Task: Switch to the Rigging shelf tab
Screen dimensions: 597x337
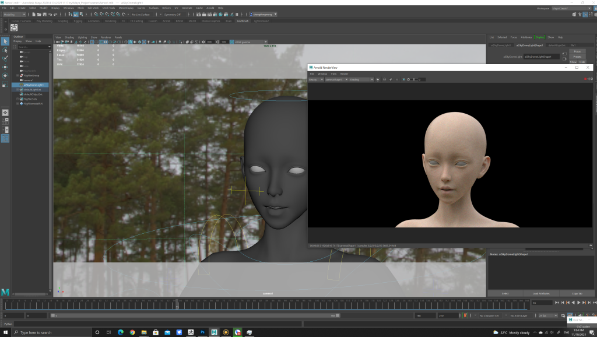Action: pos(78,20)
